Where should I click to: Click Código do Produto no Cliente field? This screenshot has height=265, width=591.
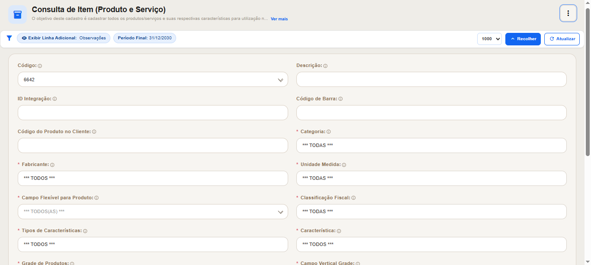coord(153,145)
